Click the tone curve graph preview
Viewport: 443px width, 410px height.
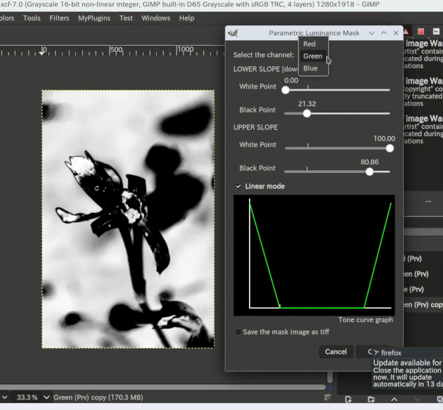point(314,255)
